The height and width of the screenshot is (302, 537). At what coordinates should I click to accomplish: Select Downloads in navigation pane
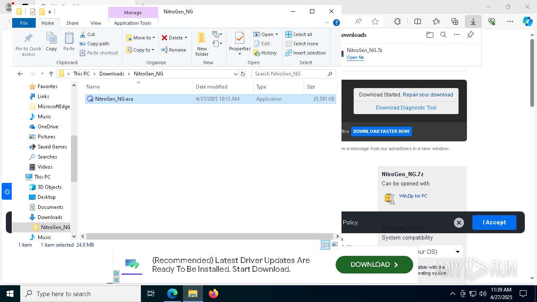coord(50,217)
